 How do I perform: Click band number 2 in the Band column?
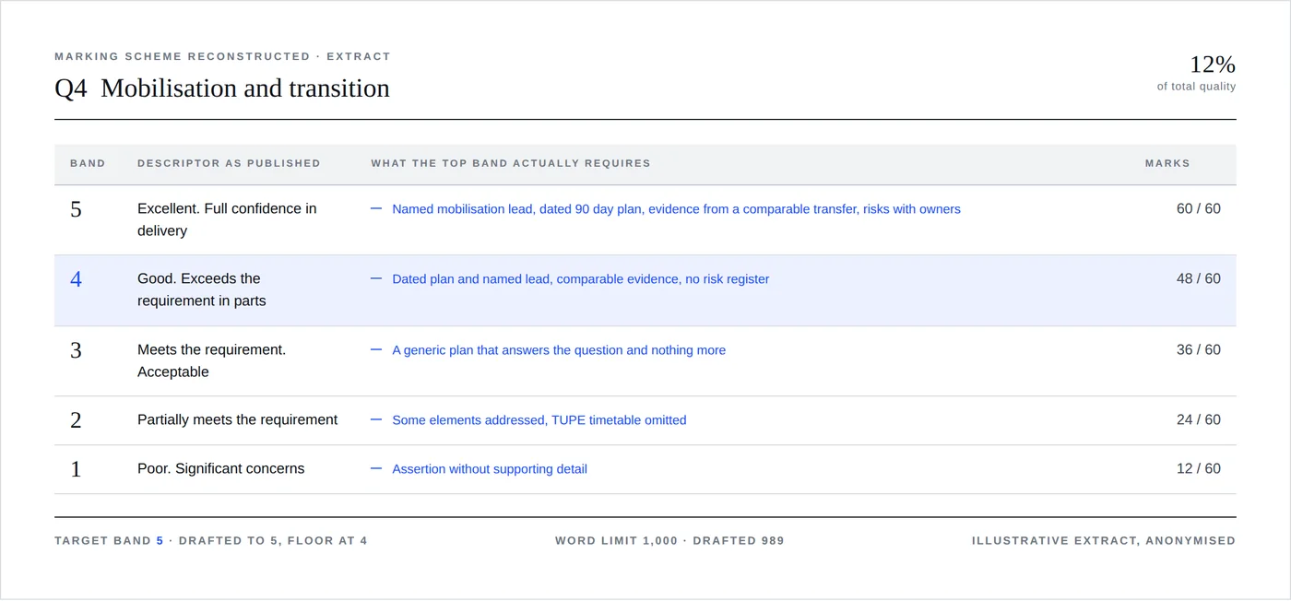pyautogui.click(x=76, y=420)
